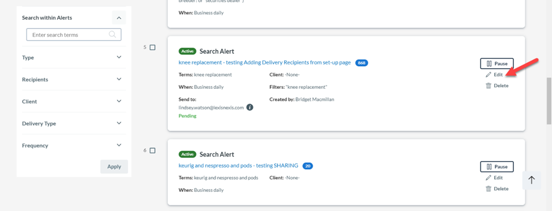Click the Apply filters button
Image resolution: width=552 pixels, height=211 pixels.
pos(114,167)
